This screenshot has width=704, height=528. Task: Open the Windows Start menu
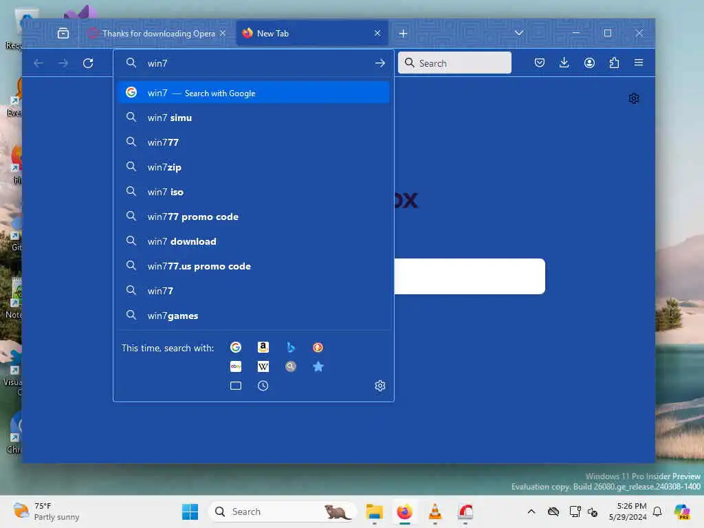(190, 511)
